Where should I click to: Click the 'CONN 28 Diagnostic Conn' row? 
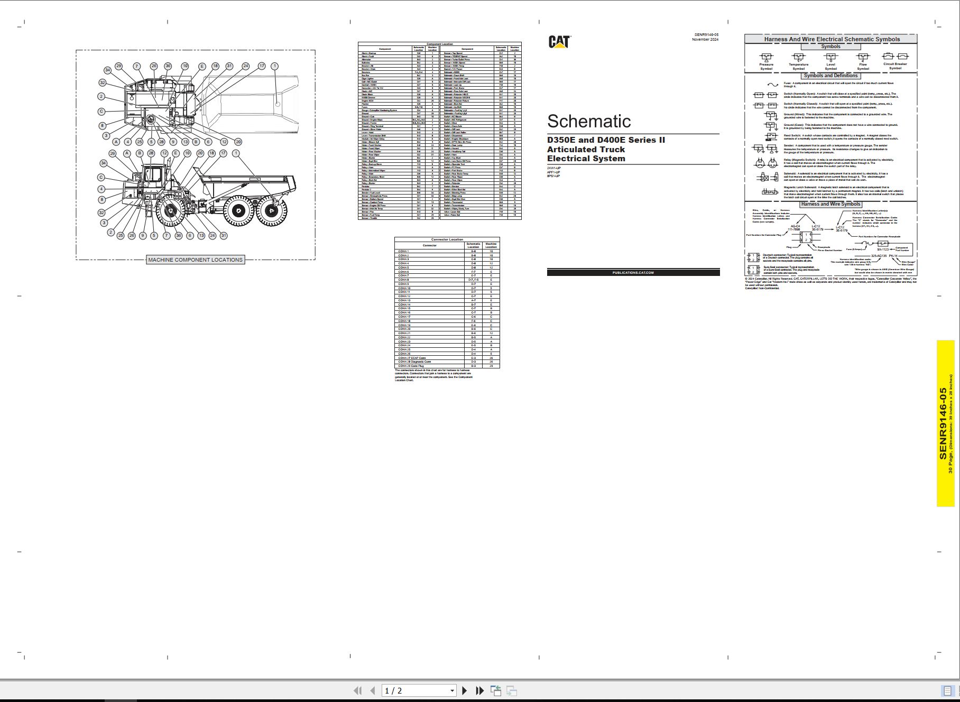click(x=447, y=362)
